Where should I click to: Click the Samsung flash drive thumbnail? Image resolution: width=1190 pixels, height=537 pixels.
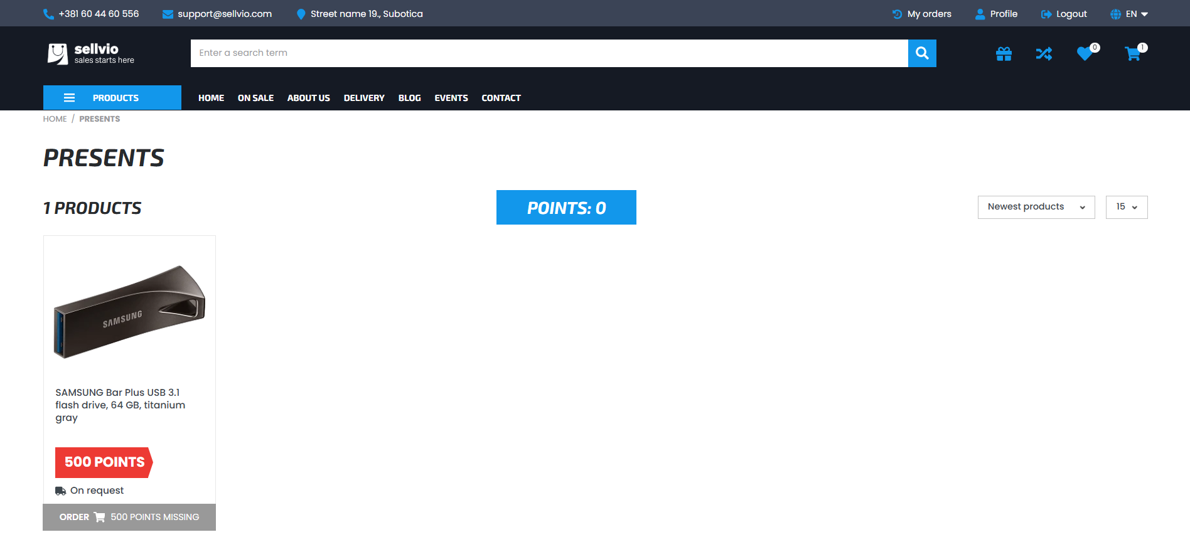pos(129,312)
